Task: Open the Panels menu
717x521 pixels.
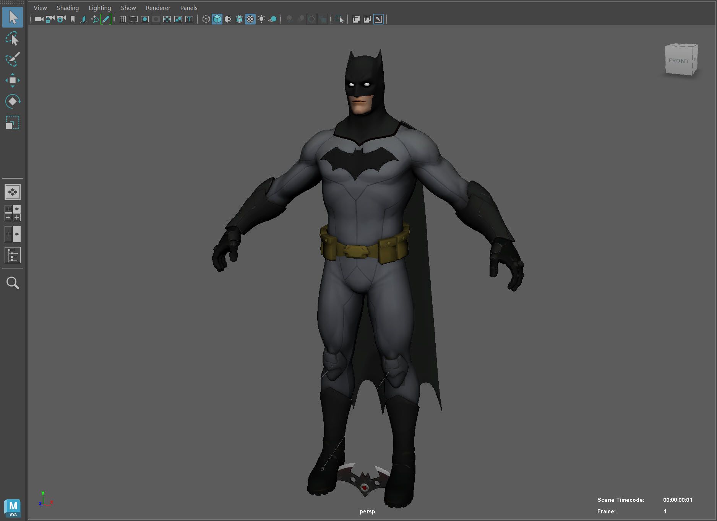Action: pyautogui.click(x=189, y=8)
